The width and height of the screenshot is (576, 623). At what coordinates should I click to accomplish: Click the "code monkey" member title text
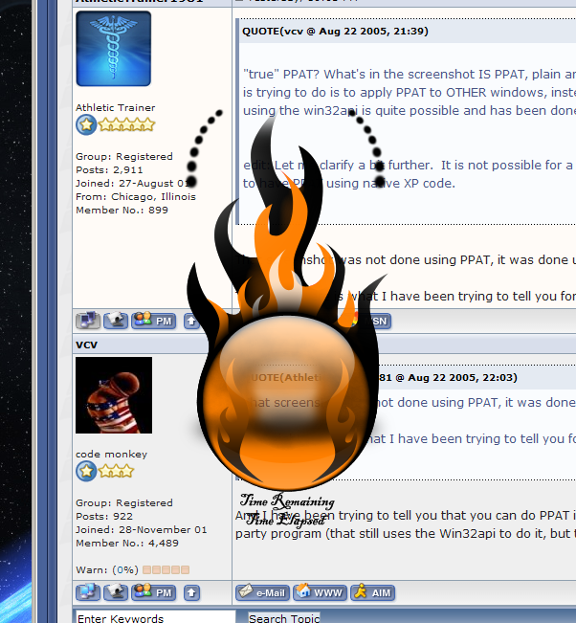click(112, 455)
